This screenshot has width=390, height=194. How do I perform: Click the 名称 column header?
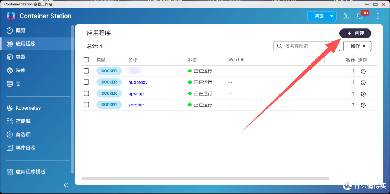[x=133, y=60]
